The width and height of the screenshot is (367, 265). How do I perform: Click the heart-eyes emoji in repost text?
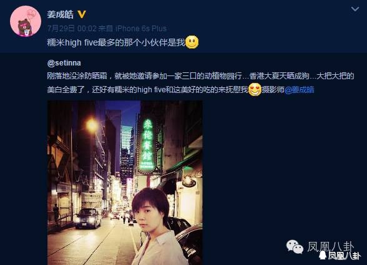[255, 90]
